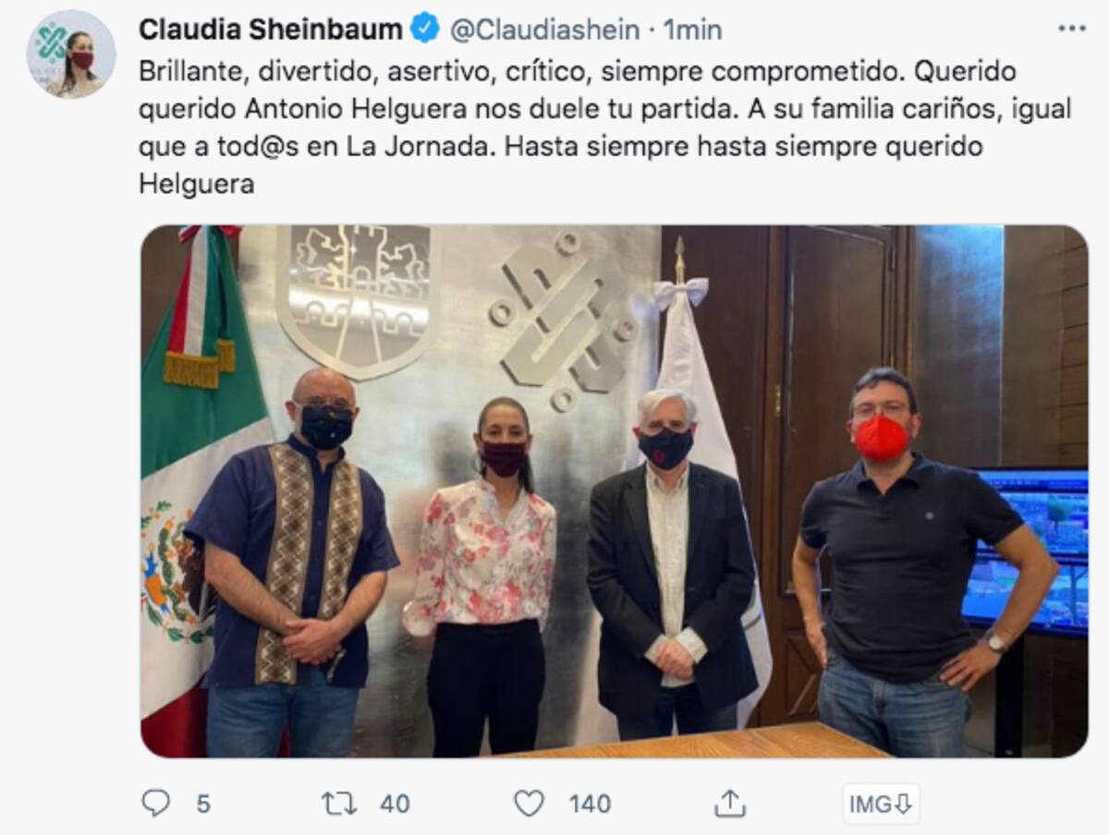Open the three-dot more options menu

tap(1072, 29)
